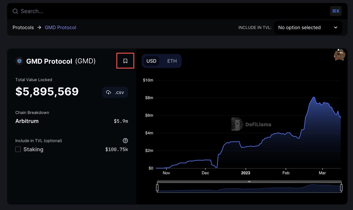The width and height of the screenshot is (353, 210).
Task: Switch chart to USD
Action: click(x=151, y=61)
